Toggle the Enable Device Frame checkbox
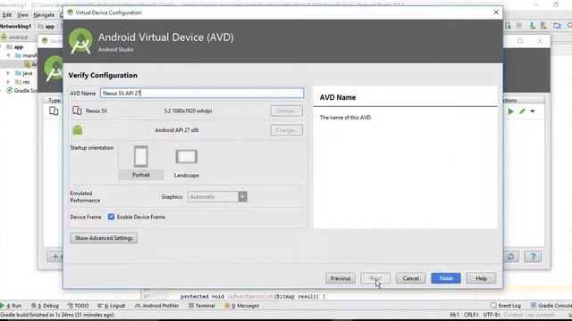Screen dimensions: 572x321 [111, 217]
